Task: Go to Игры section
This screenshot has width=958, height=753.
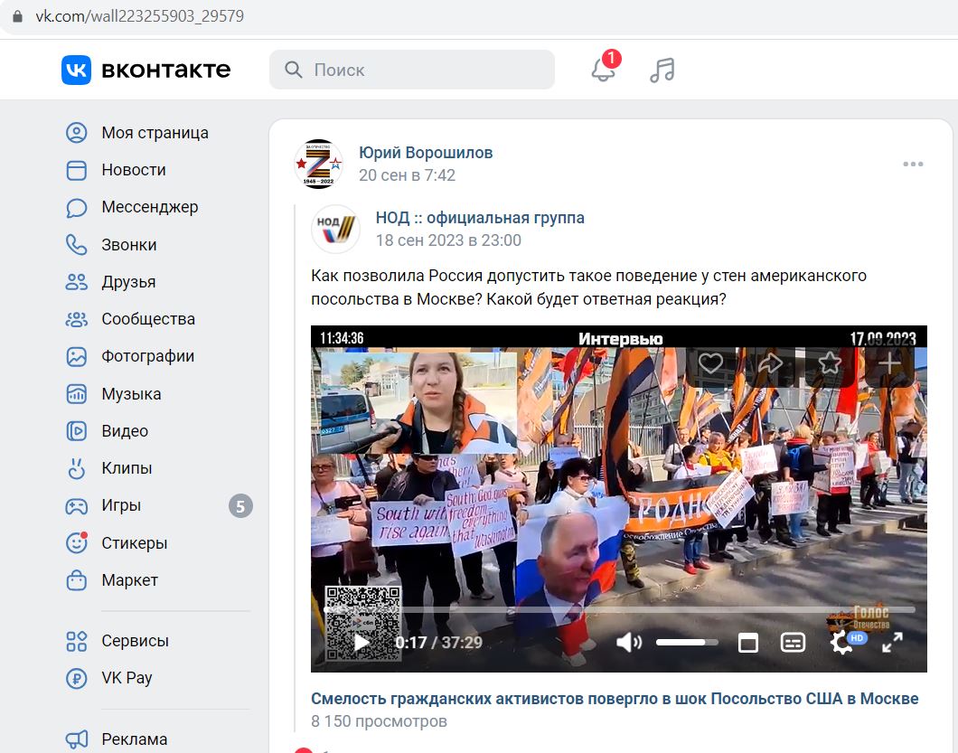Action: [x=121, y=505]
